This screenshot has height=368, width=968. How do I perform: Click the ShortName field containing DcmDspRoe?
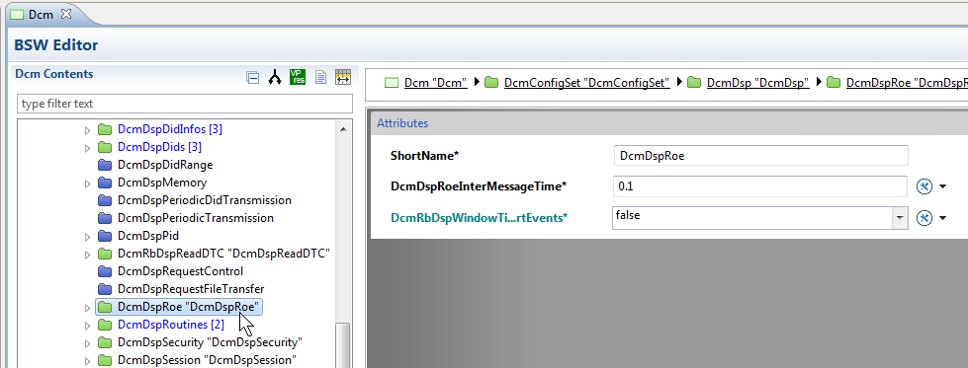point(761,155)
